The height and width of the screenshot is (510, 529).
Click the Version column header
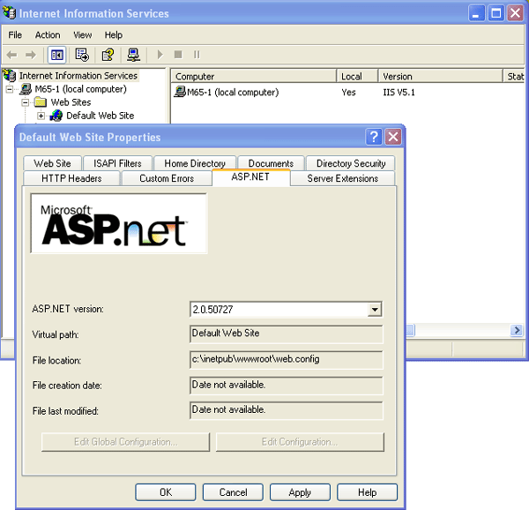pos(440,76)
